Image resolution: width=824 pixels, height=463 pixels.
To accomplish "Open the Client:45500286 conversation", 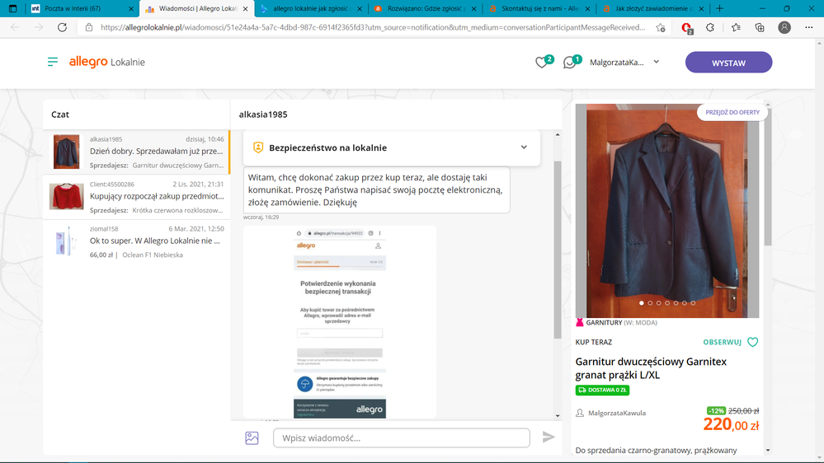I will (137, 197).
